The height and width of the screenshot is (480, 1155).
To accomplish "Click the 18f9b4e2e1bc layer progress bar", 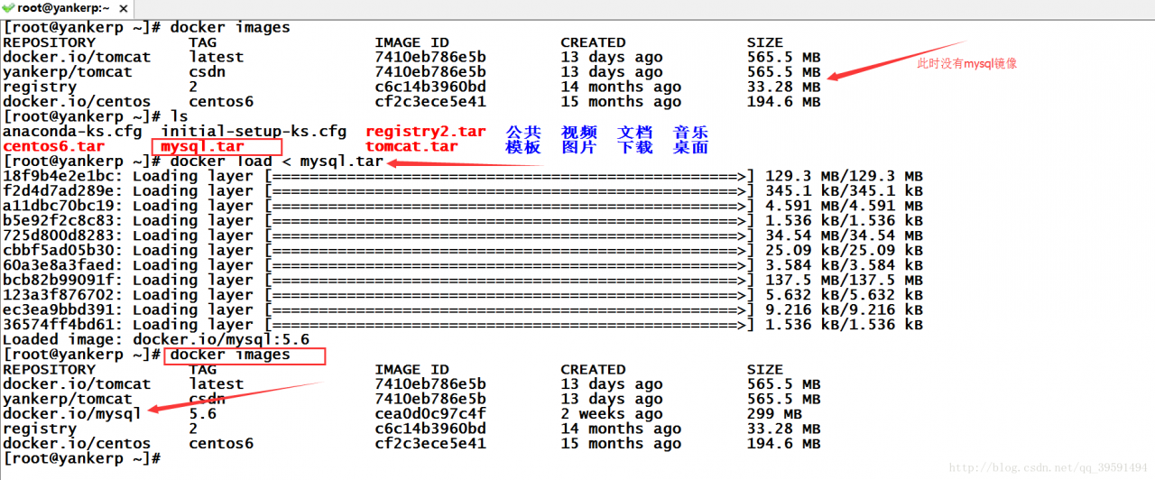I will click(509, 176).
